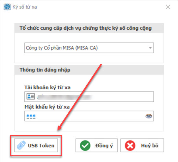
Task: Close the Ký số từ xa dialog
Action: (x=168, y=7)
